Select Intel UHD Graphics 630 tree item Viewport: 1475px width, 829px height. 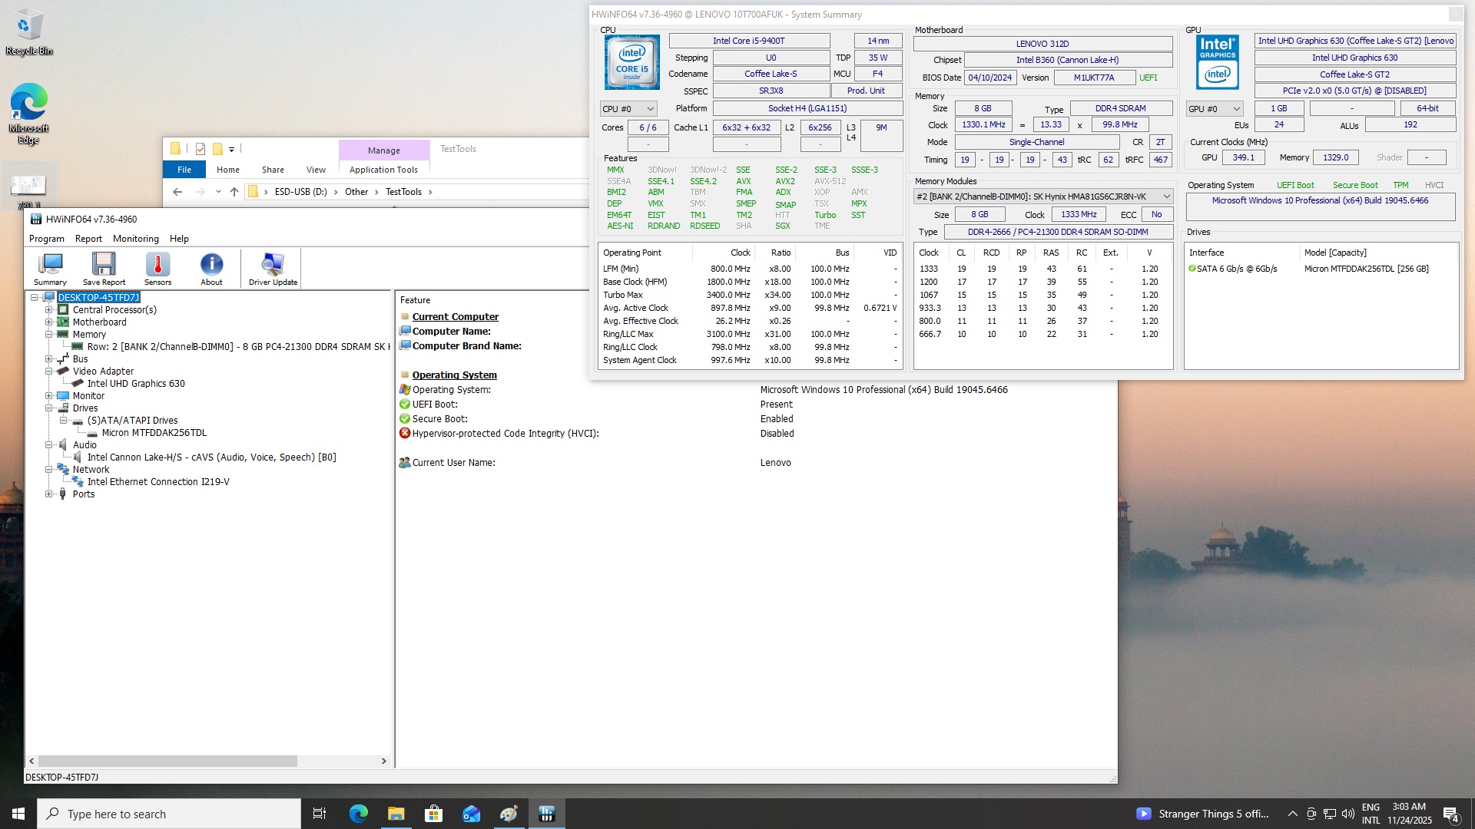[x=135, y=384]
